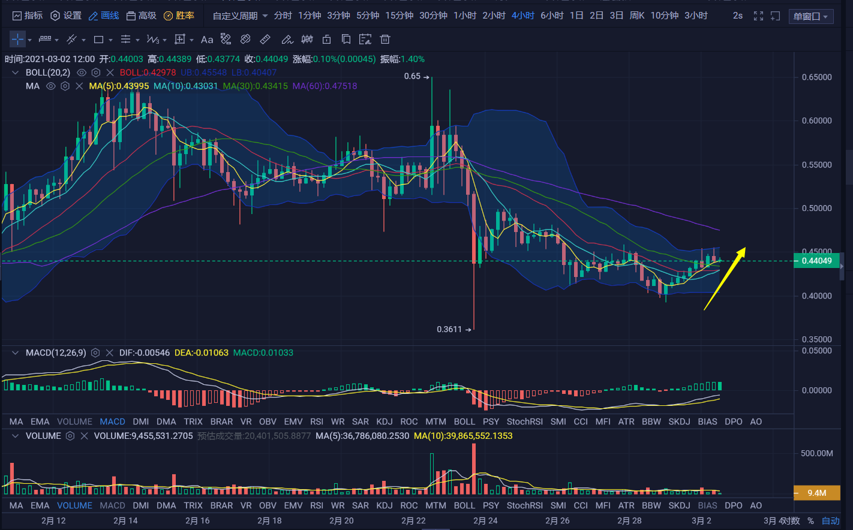Image resolution: width=853 pixels, height=530 pixels.
Task: Click the 胜率 win rate button
Action: [185, 16]
